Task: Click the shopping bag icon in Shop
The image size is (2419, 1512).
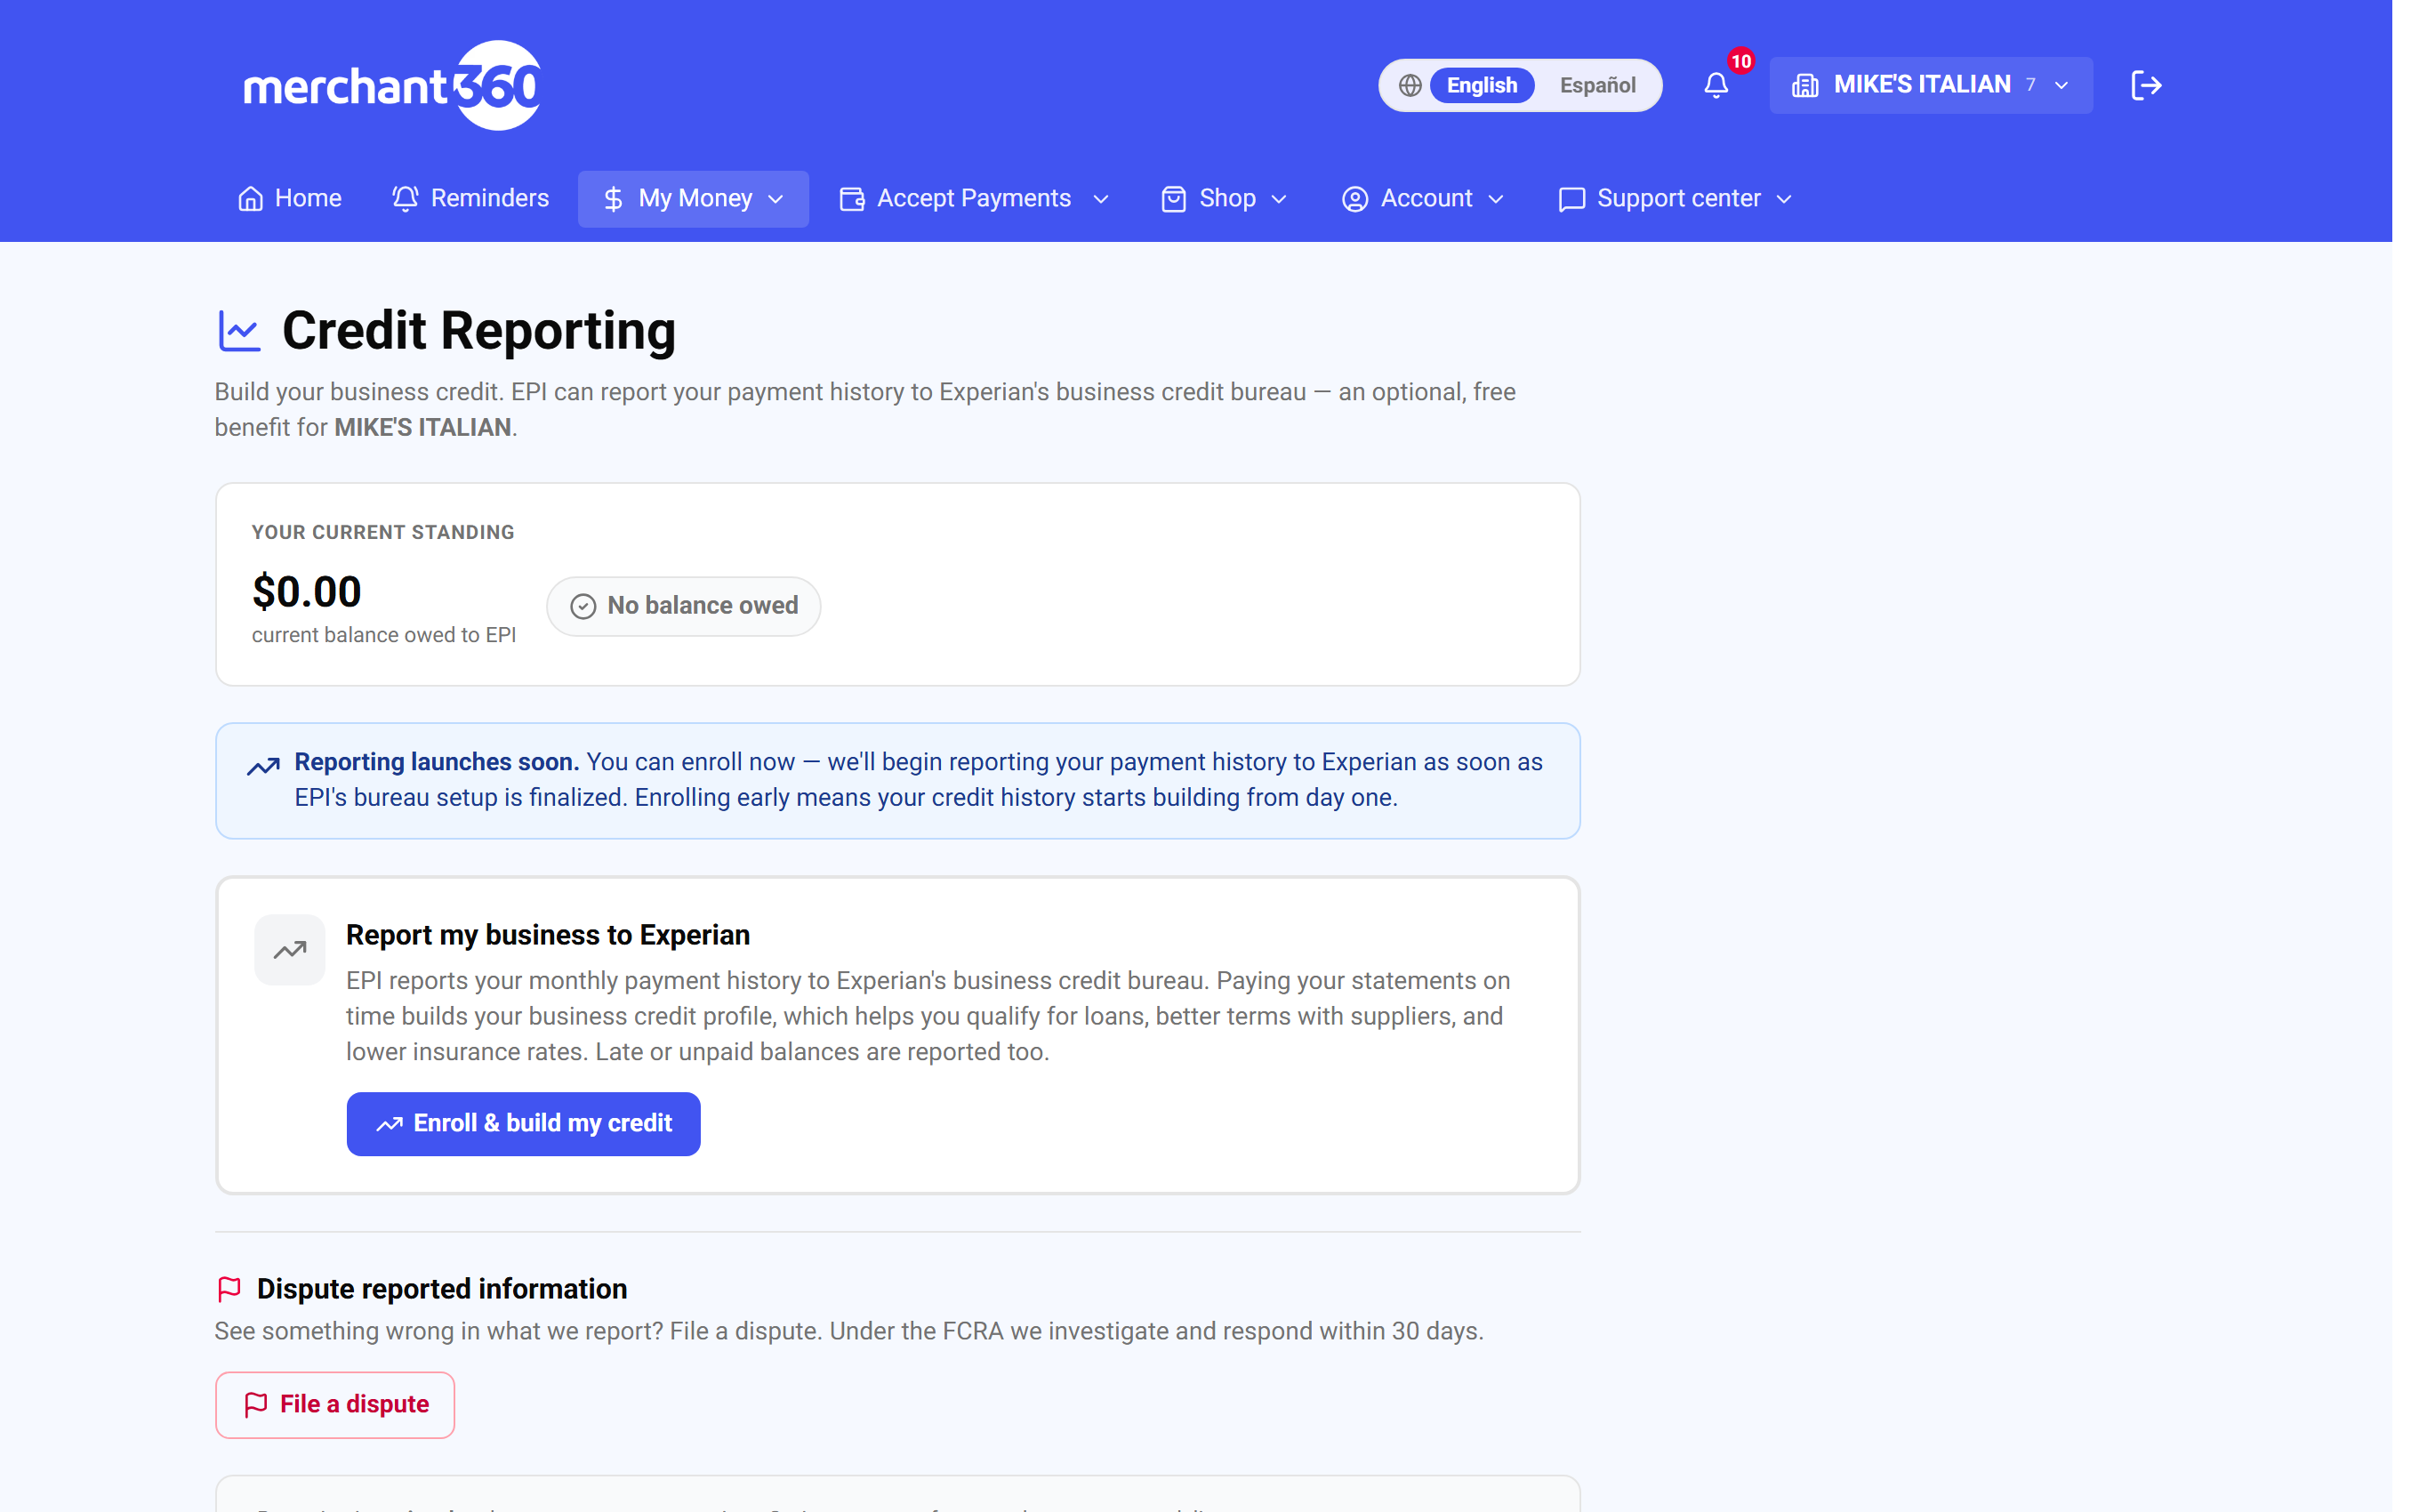Action: pos(1174,199)
